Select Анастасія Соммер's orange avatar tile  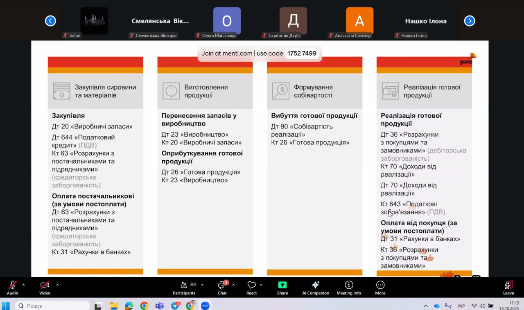pos(359,21)
